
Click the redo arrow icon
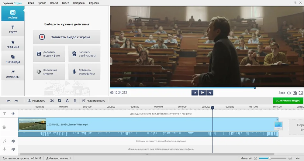point(16,101)
